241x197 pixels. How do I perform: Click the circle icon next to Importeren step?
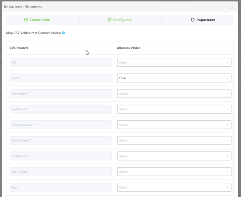[193, 20]
